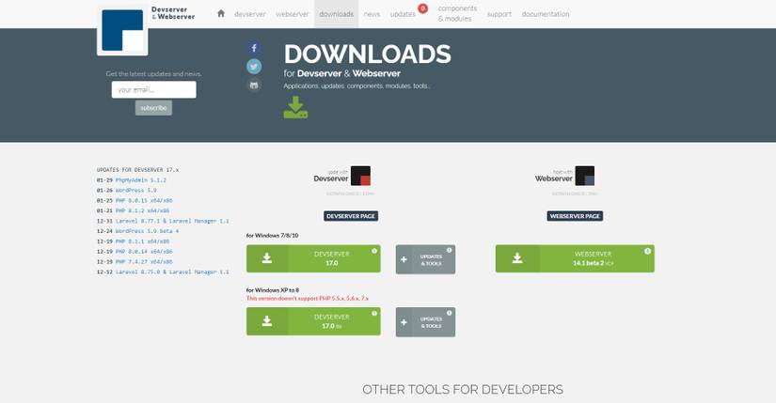Viewport: 776px width, 403px height.
Task: Click the blue square site logo
Action: (122, 30)
